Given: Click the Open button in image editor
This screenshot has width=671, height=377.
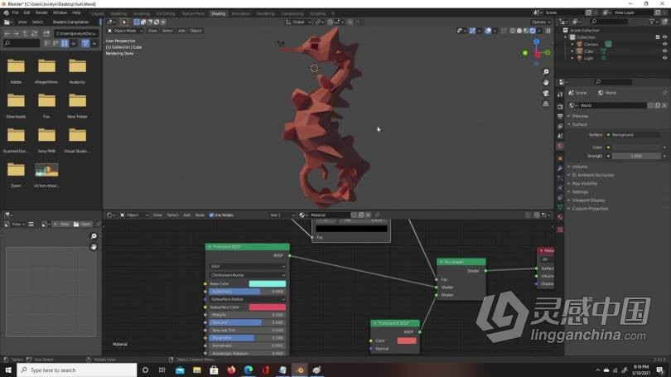Looking at the screenshot, I should [x=82, y=225].
